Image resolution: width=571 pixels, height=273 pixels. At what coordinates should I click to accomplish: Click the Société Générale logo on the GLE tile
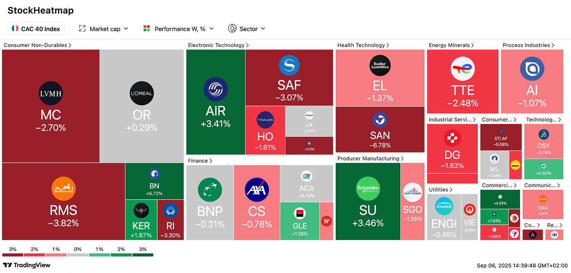tap(300, 214)
